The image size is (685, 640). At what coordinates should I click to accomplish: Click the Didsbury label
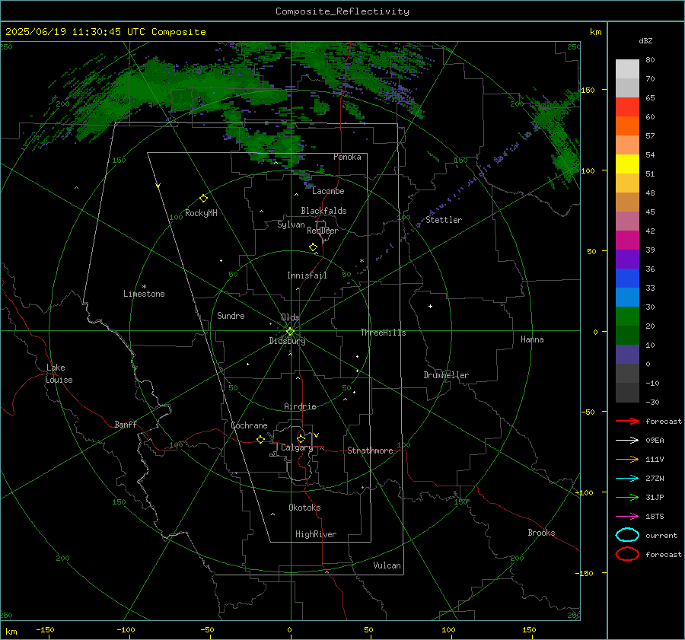pos(287,341)
